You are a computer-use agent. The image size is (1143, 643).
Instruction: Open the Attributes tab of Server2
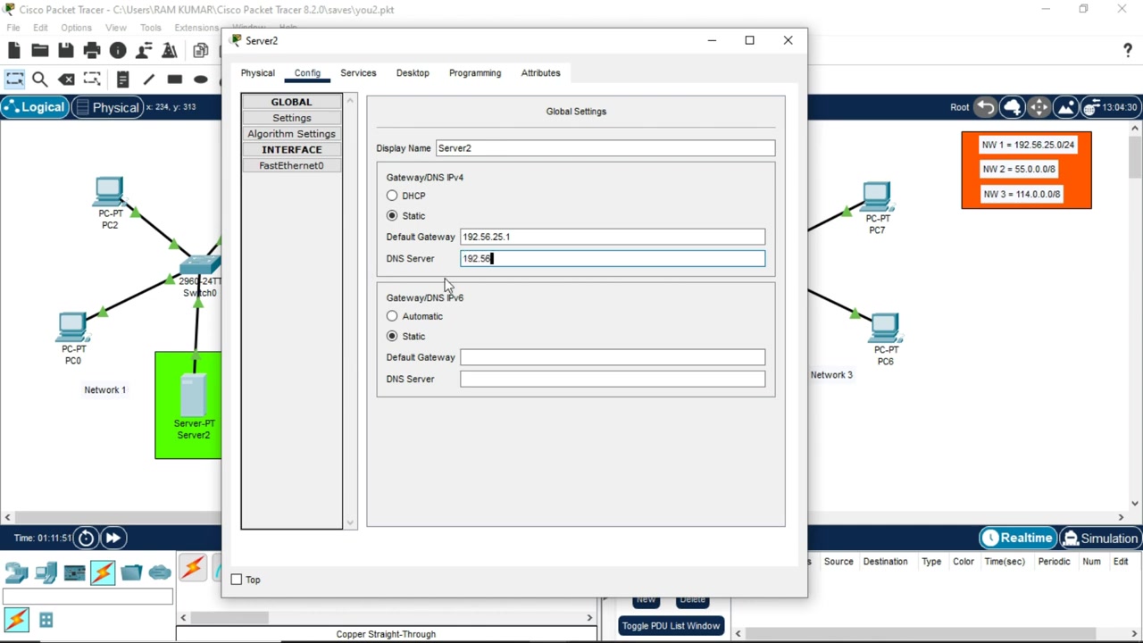pyautogui.click(x=541, y=73)
